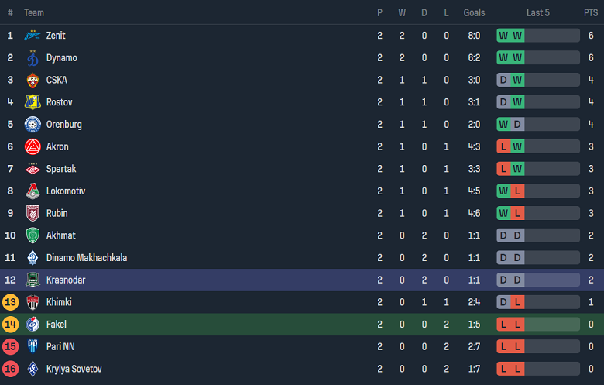Click the position 13 yellow badge

click(10, 302)
